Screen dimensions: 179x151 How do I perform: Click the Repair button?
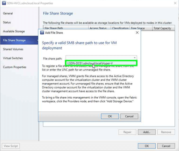[x=127, y=132]
